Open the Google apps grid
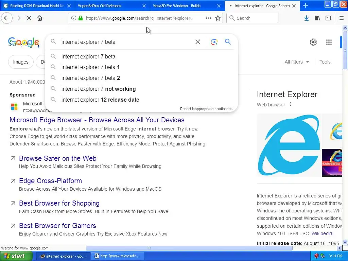This screenshot has height=261, width=348. 329,42
